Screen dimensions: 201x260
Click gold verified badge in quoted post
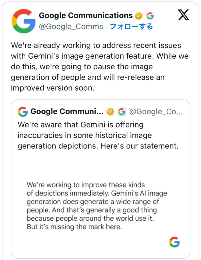[x=110, y=112]
